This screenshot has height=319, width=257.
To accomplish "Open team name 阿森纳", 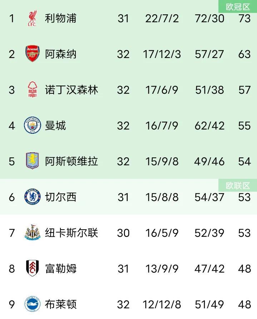I will point(61,54).
